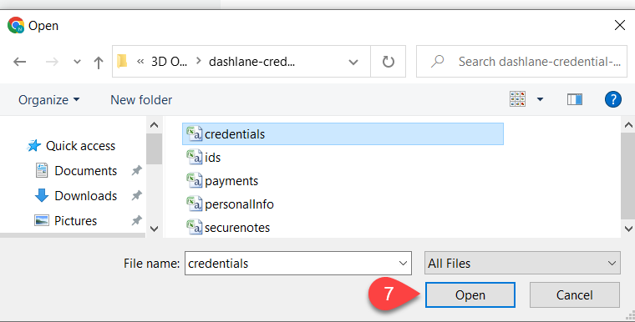Open the Organize menu

click(49, 100)
